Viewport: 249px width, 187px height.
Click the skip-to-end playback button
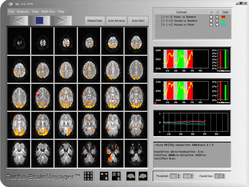[x=61, y=20]
